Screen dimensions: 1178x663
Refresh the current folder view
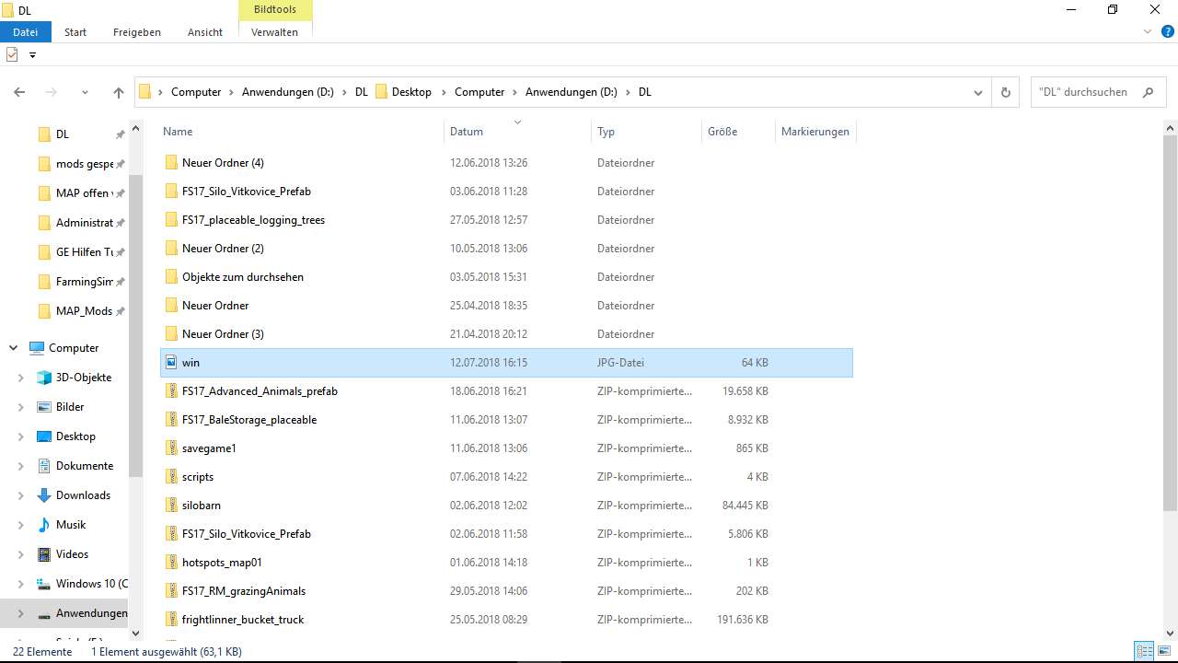coord(1005,92)
